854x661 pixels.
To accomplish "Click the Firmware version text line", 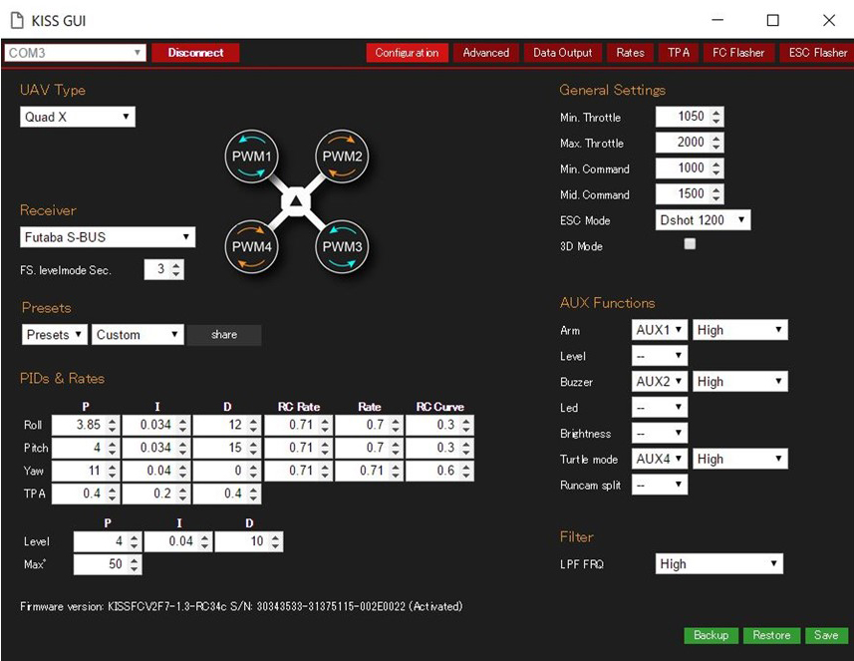I will point(241,606).
